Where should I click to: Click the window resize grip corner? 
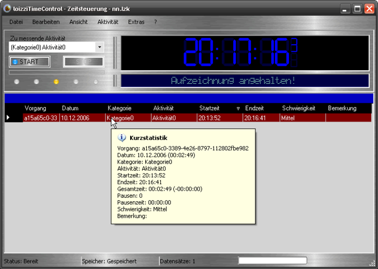tap(372, 263)
